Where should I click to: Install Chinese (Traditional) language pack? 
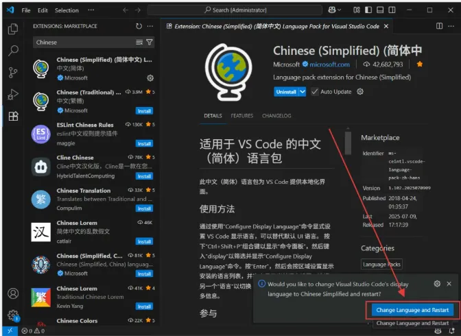tap(144, 111)
